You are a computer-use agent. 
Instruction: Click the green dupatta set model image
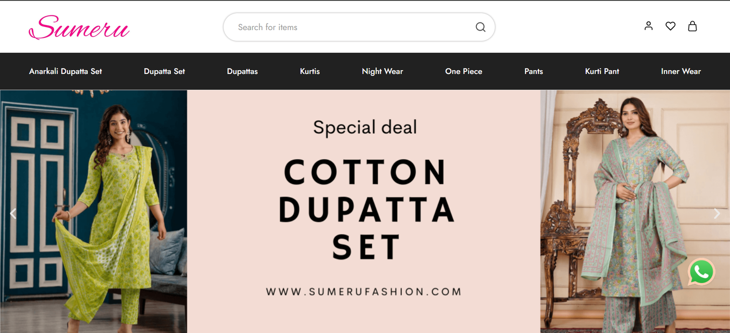pyautogui.click(x=94, y=211)
